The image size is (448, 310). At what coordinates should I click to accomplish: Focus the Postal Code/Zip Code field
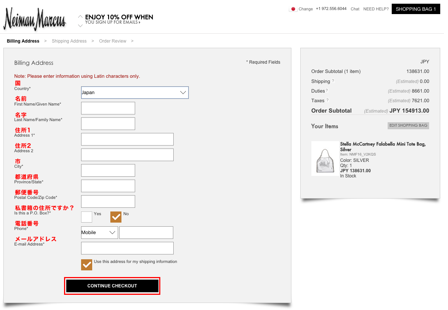click(x=108, y=201)
